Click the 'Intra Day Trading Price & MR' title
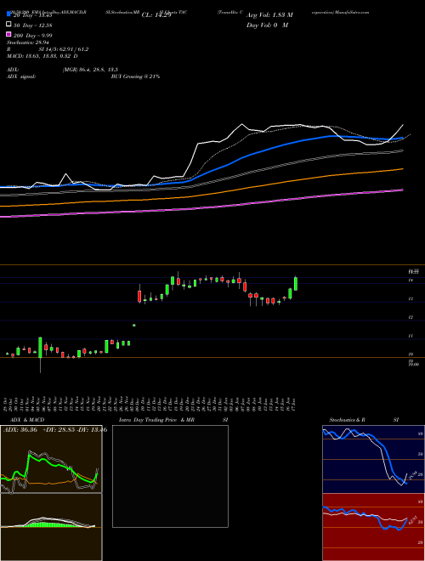The width and height of the screenshot is (425, 561). (x=156, y=420)
